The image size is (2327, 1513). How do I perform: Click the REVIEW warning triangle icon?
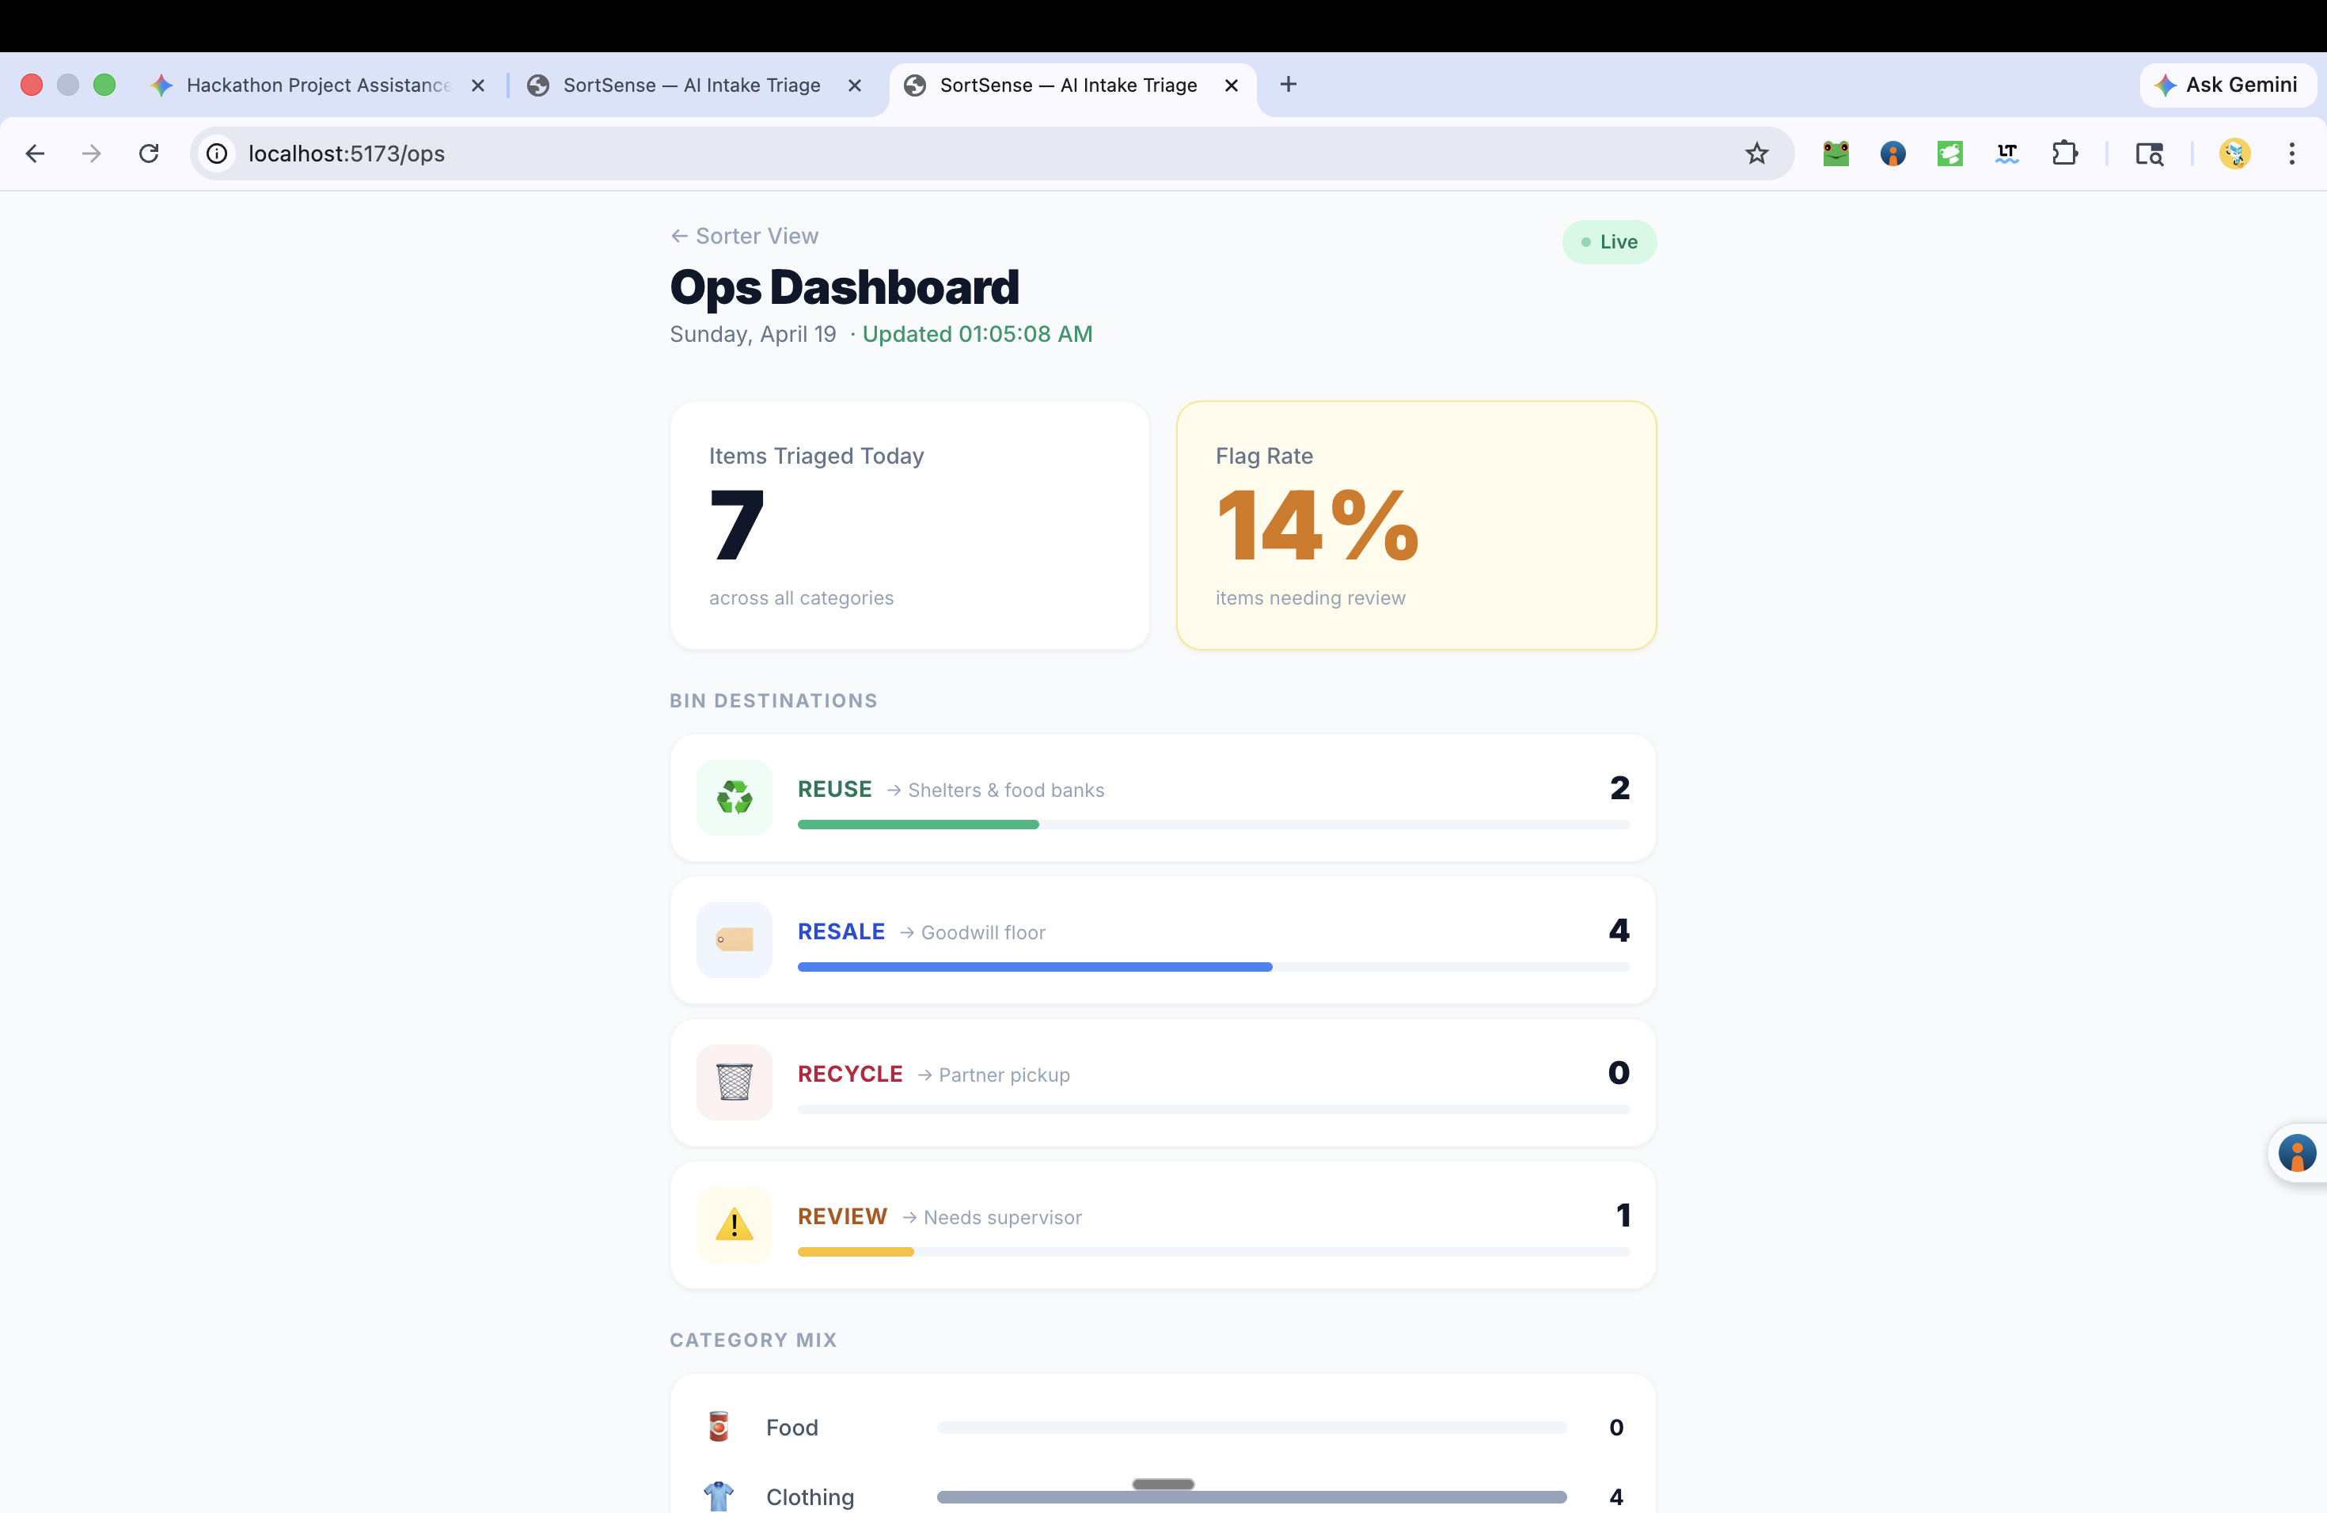733,1225
